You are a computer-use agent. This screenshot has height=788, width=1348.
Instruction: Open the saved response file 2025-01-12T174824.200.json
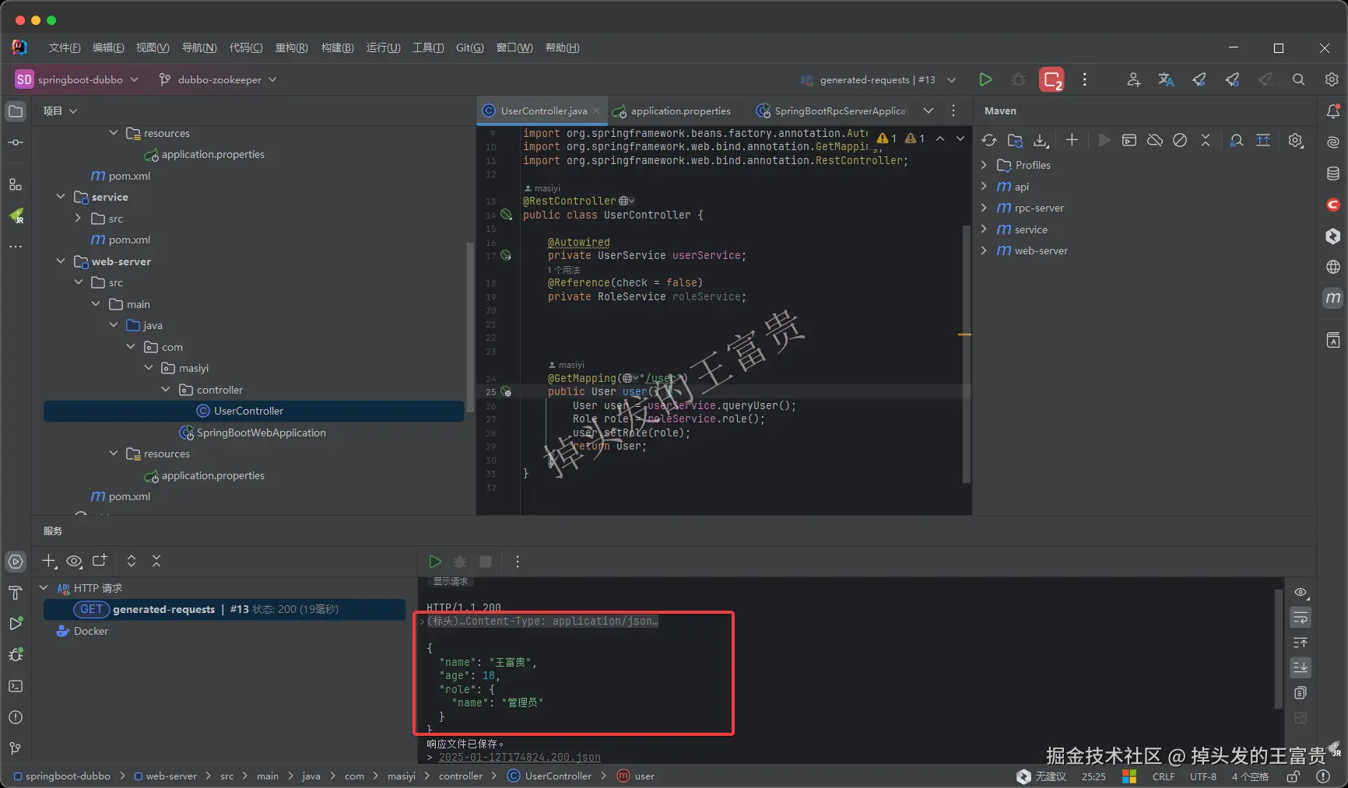(519, 757)
